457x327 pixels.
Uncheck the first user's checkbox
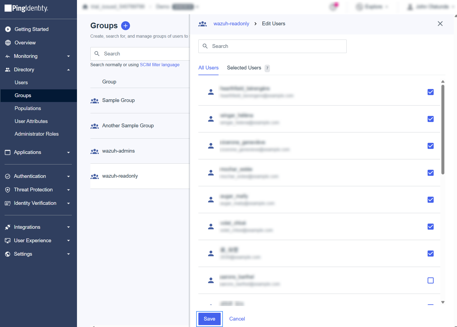click(430, 92)
